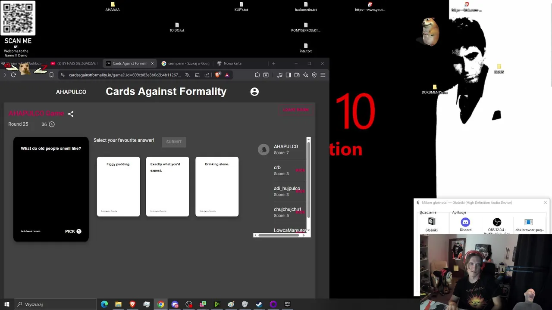The height and width of the screenshot is (310, 552).
Task: Click the card czar icon beside AHAPULCO
Action: pyautogui.click(x=263, y=149)
